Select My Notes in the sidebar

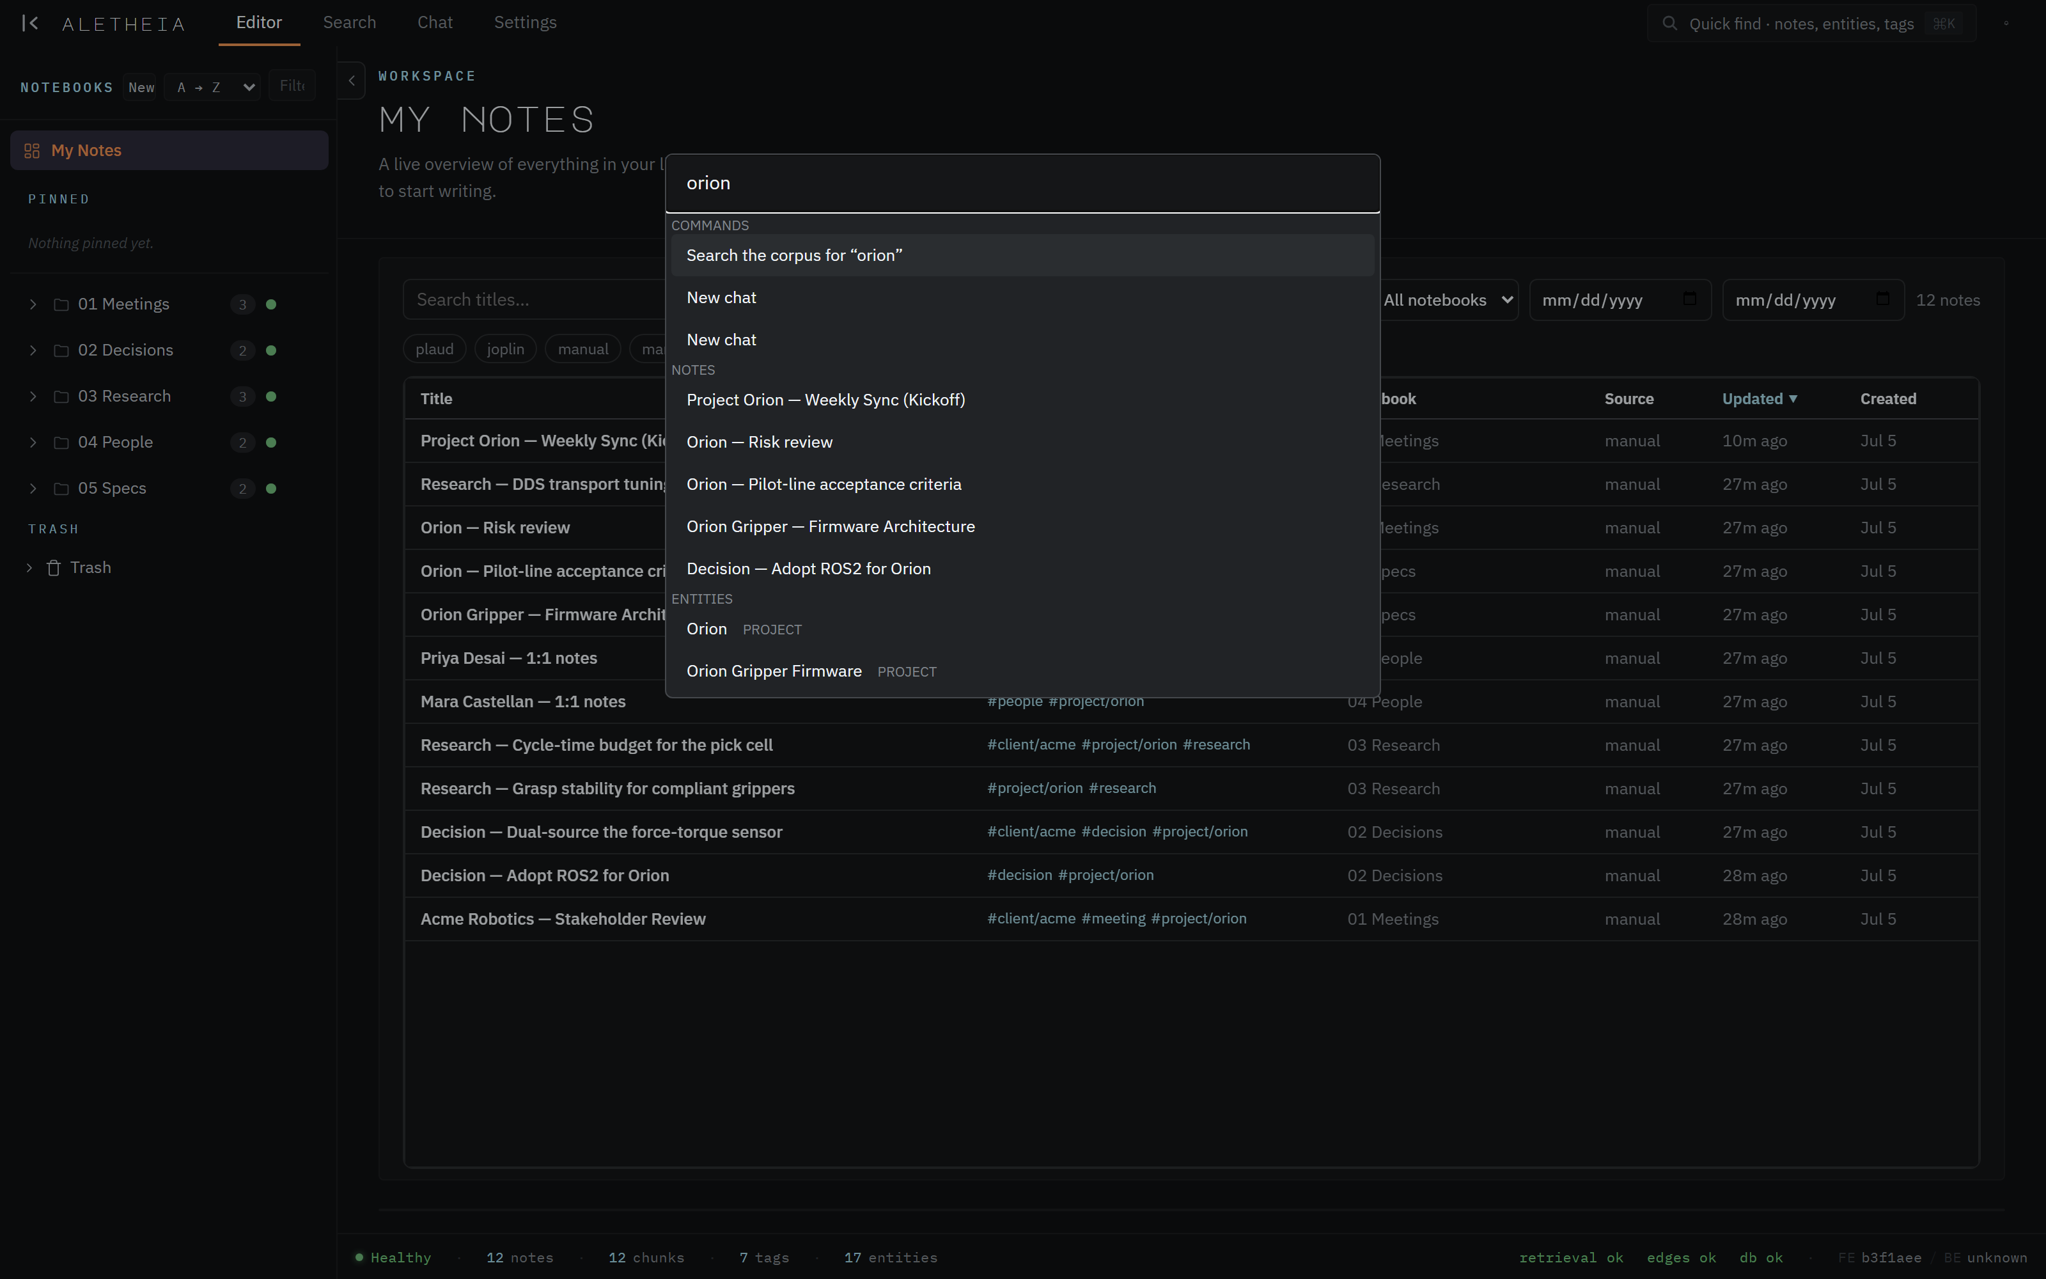169,150
